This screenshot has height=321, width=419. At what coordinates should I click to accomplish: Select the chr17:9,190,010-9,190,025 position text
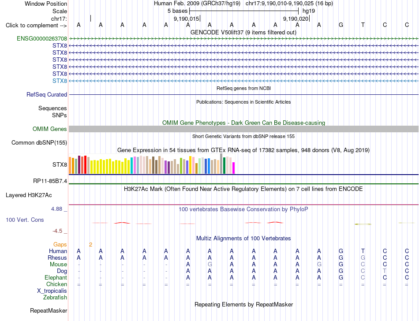[280, 4]
